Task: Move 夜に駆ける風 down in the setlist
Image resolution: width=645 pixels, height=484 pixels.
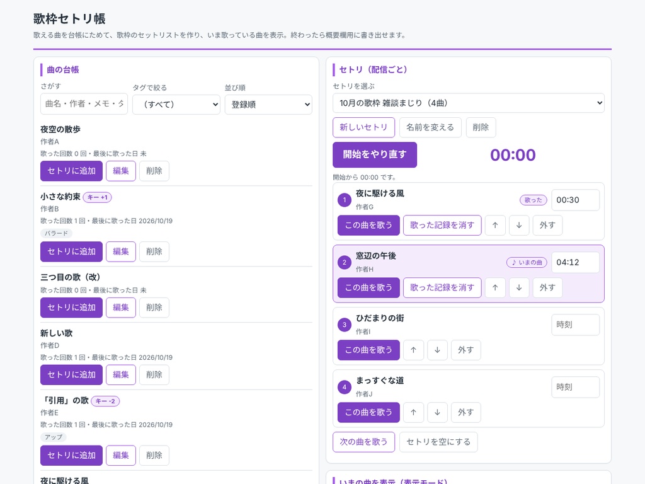Action: click(x=519, y=225)
